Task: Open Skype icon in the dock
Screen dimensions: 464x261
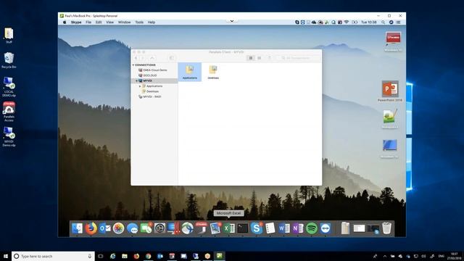Action: click(256, 228)
